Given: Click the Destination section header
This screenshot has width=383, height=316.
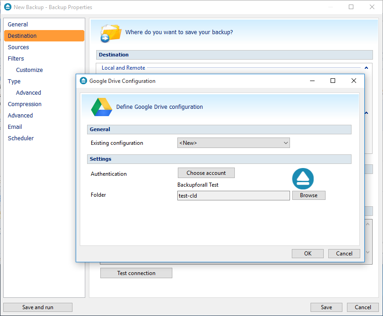Looking at the screenshot, I should point(234,55).
